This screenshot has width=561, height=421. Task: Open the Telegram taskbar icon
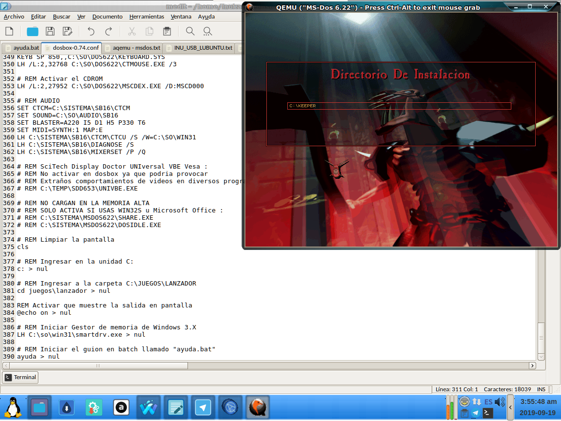[203, 408]
